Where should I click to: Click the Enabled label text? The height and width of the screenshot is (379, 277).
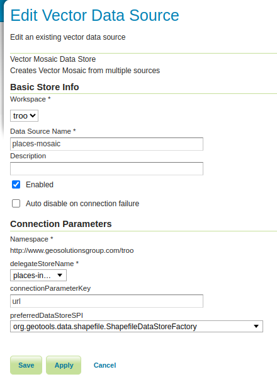tap(40, 185)
